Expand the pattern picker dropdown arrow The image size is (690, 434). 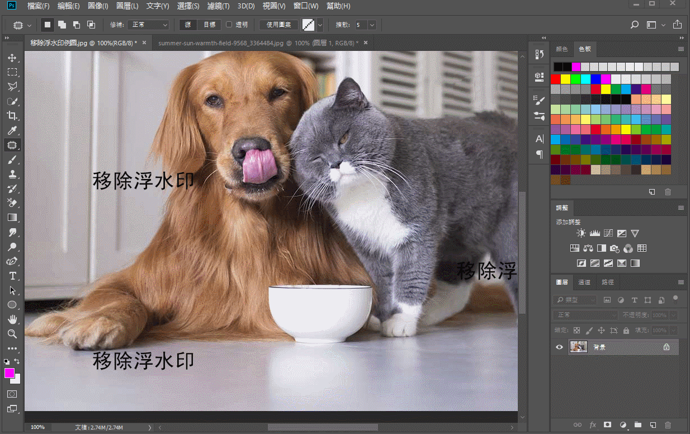pos(320,25)
